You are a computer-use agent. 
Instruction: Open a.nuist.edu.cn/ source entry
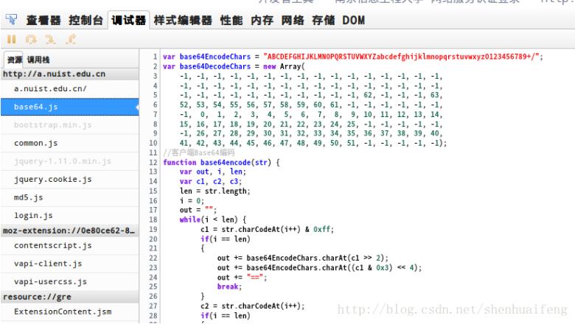[x=70, y=88]
